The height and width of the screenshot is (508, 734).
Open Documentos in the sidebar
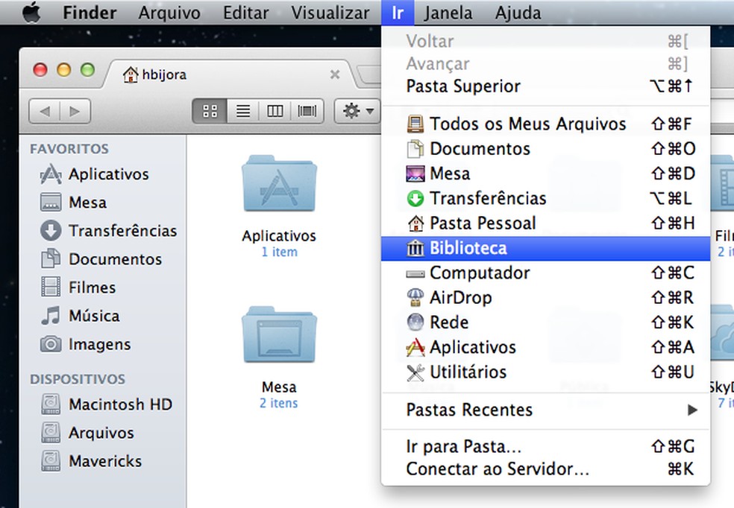[101, 259]
